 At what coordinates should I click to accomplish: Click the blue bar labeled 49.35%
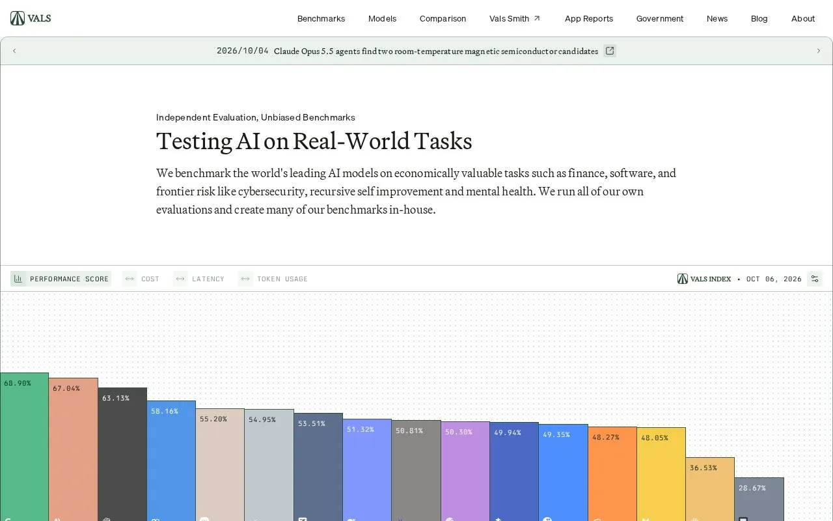tap(564, 473)
